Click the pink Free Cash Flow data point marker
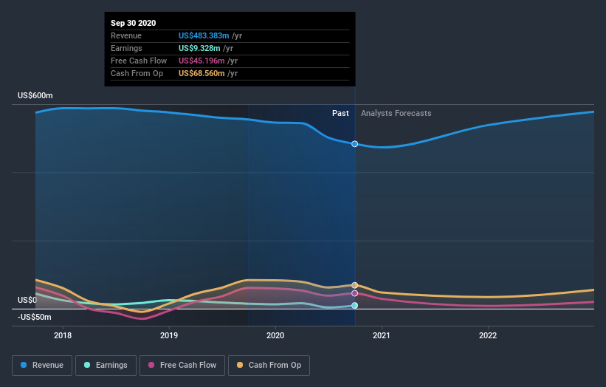Viewport: 606px width, 387px height. pyautogui.click(x=354, y=293)
